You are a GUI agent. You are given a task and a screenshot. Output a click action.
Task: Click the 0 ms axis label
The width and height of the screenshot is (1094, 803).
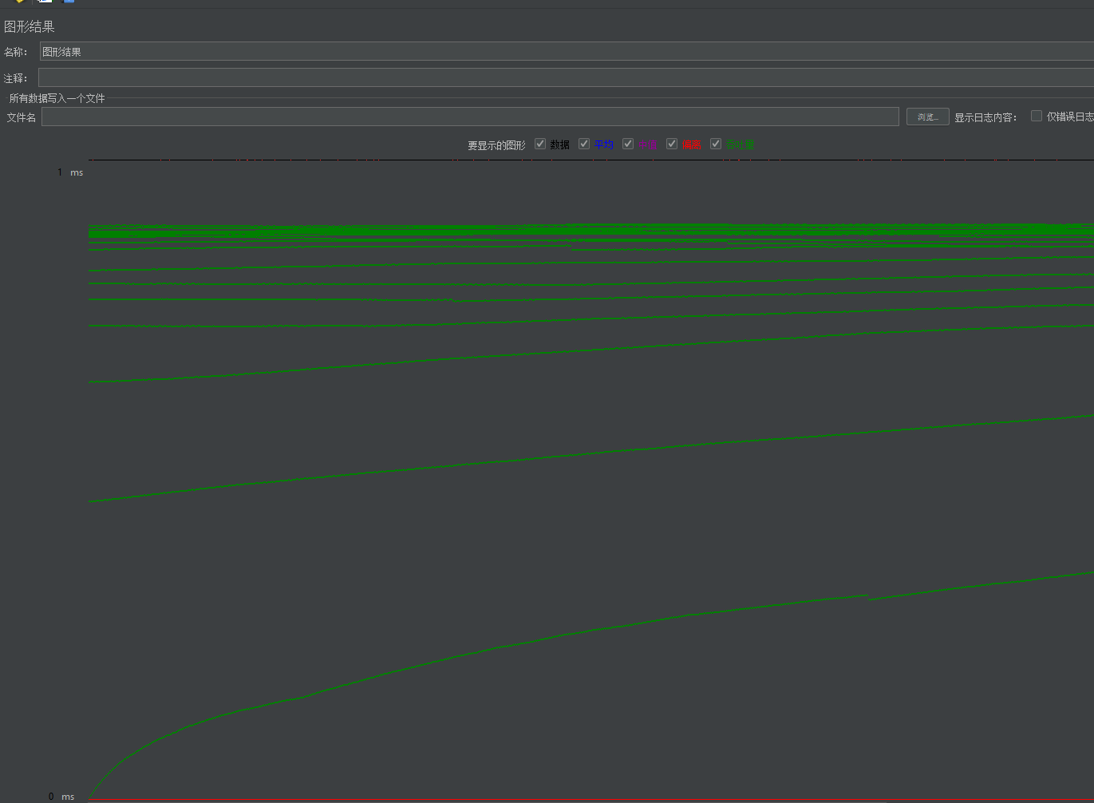[61, 797]
